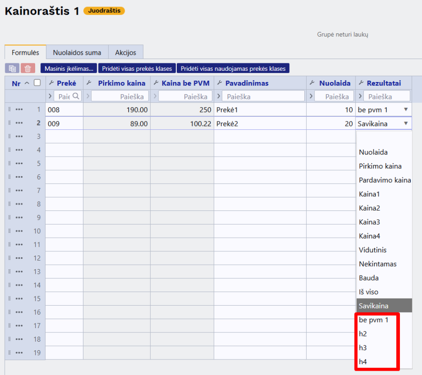422x375 pixels.
Task: Click Pridėti visas naudojamas prekės klases button
Action: point(233,68)
